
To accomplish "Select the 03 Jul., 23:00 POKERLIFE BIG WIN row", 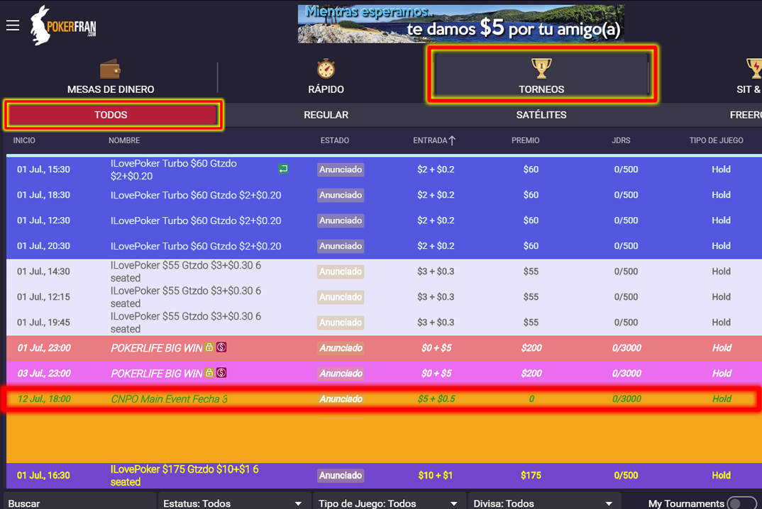I will coord(384,374).
